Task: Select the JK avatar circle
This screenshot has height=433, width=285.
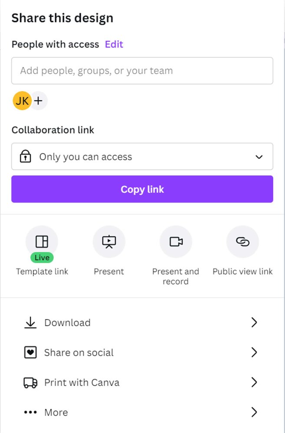Action: [x=22, y=100]
